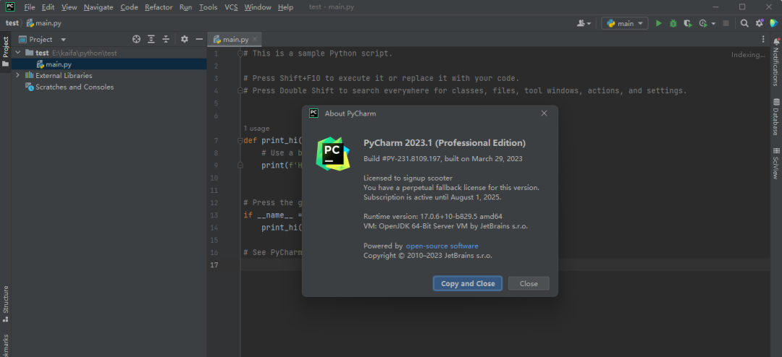Viewport: 782px width, 357px height.
Task: Open the Project view selector dropdown arrow
Action: click(x=63, y=40)
